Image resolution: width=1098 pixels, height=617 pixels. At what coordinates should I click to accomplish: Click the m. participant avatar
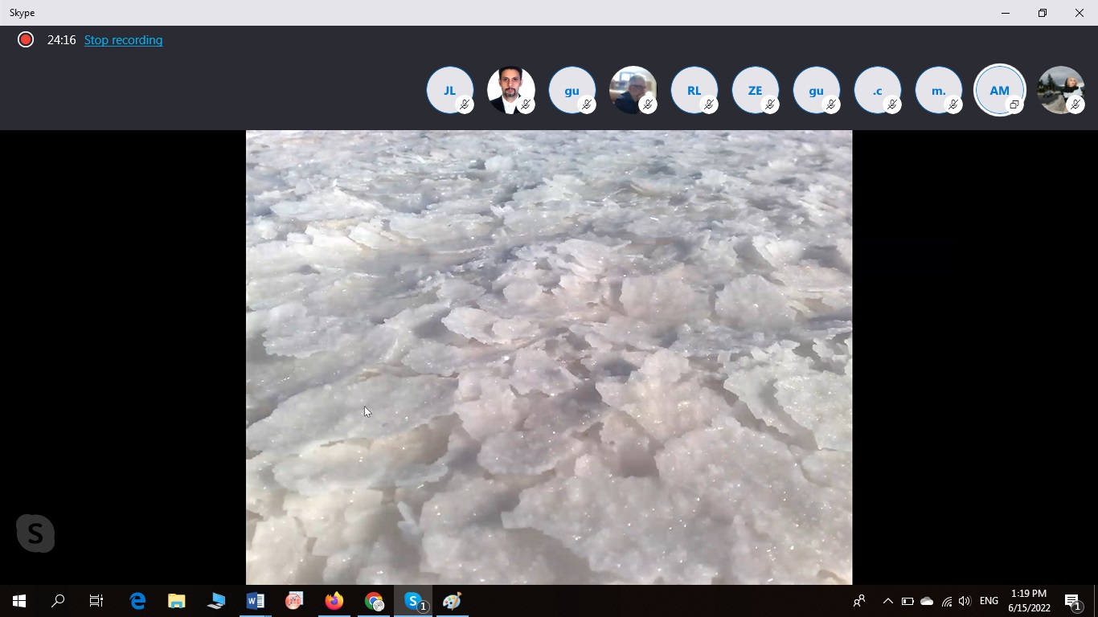(939, 91)
